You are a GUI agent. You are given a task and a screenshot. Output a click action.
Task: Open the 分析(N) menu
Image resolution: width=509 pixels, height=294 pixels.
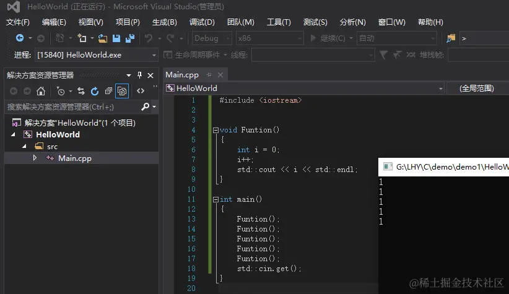point(352,22)
